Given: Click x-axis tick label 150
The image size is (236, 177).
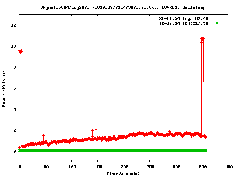Looking at the screenshot, I should [x=98, y=167].
